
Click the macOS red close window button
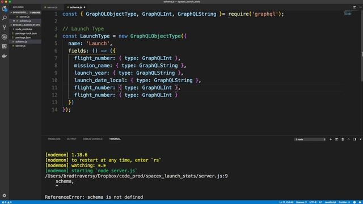[x=2, y=2]
